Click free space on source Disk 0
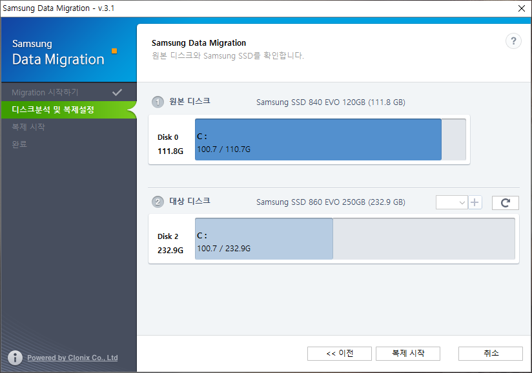532x373 pixels. pos(454,139)
